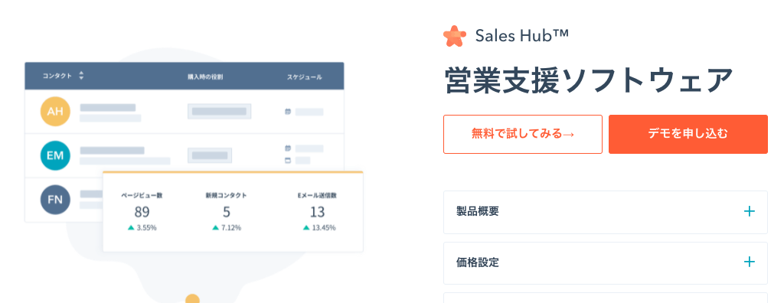
Task: Open the role dropdown in AH row
Action: [219, 112]
